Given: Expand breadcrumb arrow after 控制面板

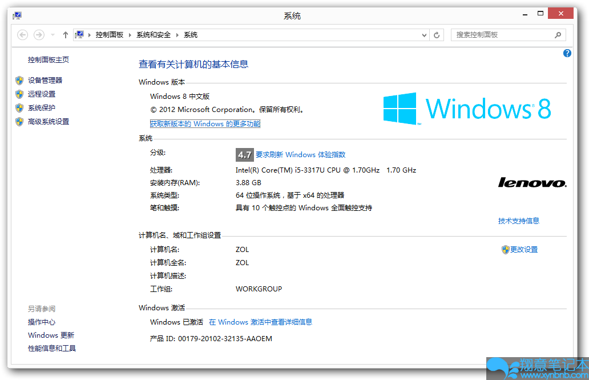Looking at the screenshot, I should pyautogui.click(x=130, y=35).
